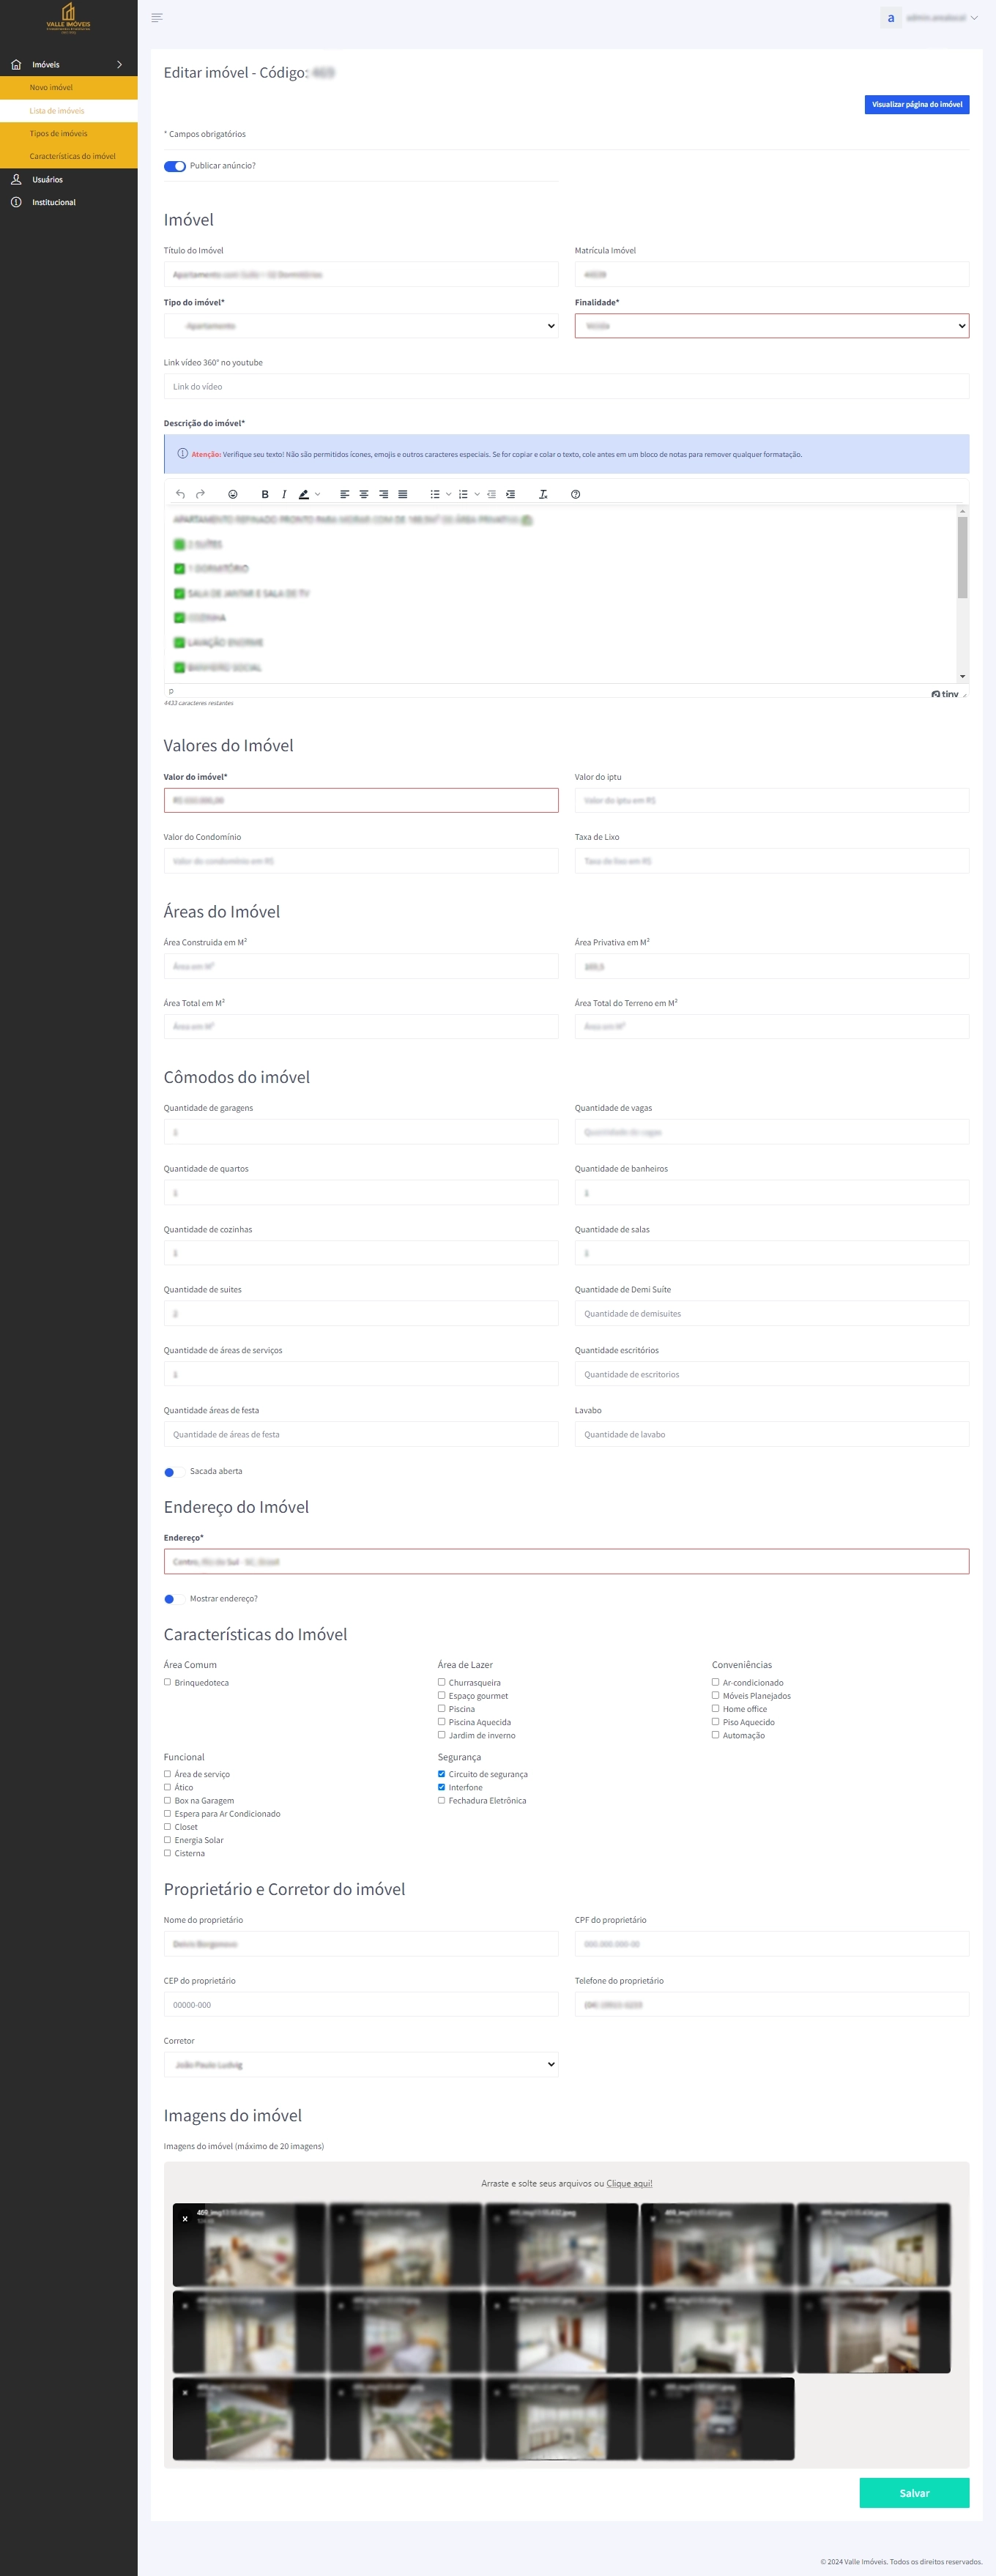Toggle bold formatting in description editor

pyautogui.click(x=264, y=494)
